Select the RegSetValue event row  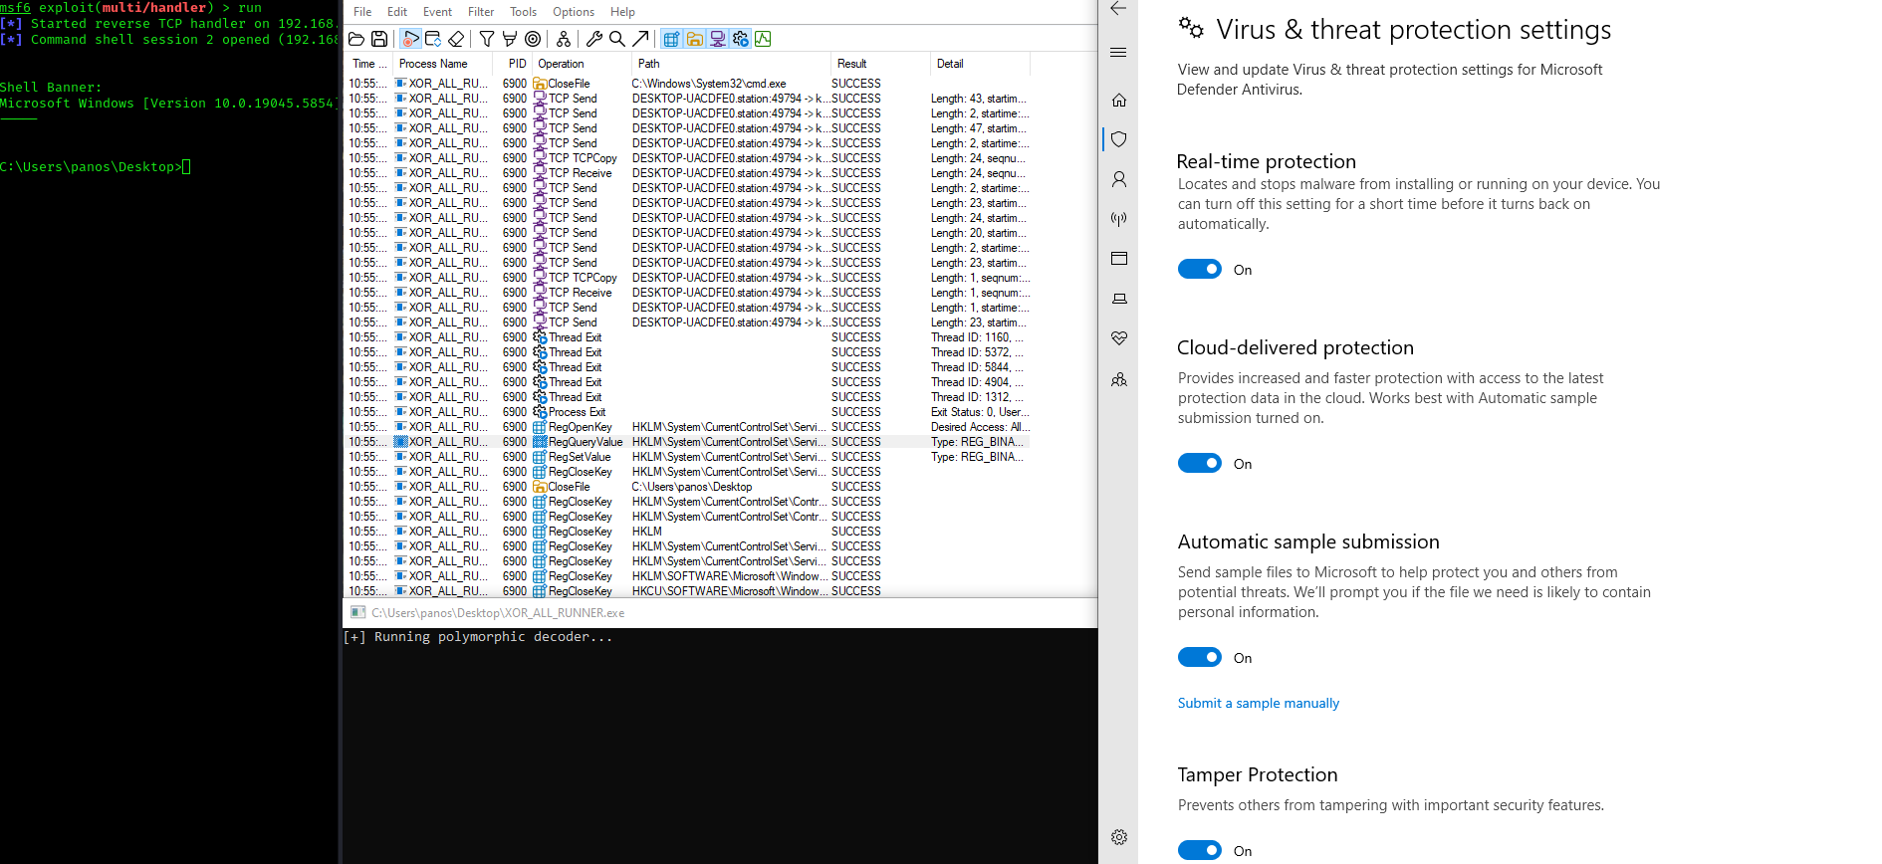(x=688, y=457)
